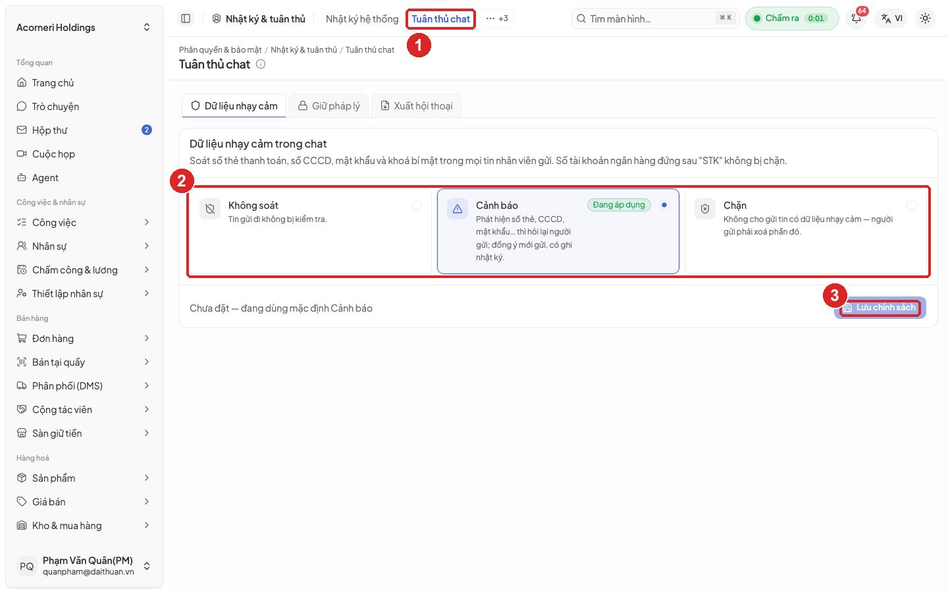Open the Hộp thư mail icon
948x593 pixels.
tap(22, 130)
